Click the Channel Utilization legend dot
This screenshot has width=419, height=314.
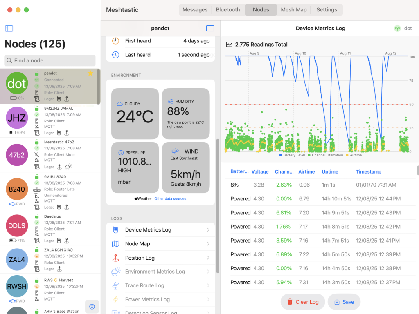(x=309, y=155)
